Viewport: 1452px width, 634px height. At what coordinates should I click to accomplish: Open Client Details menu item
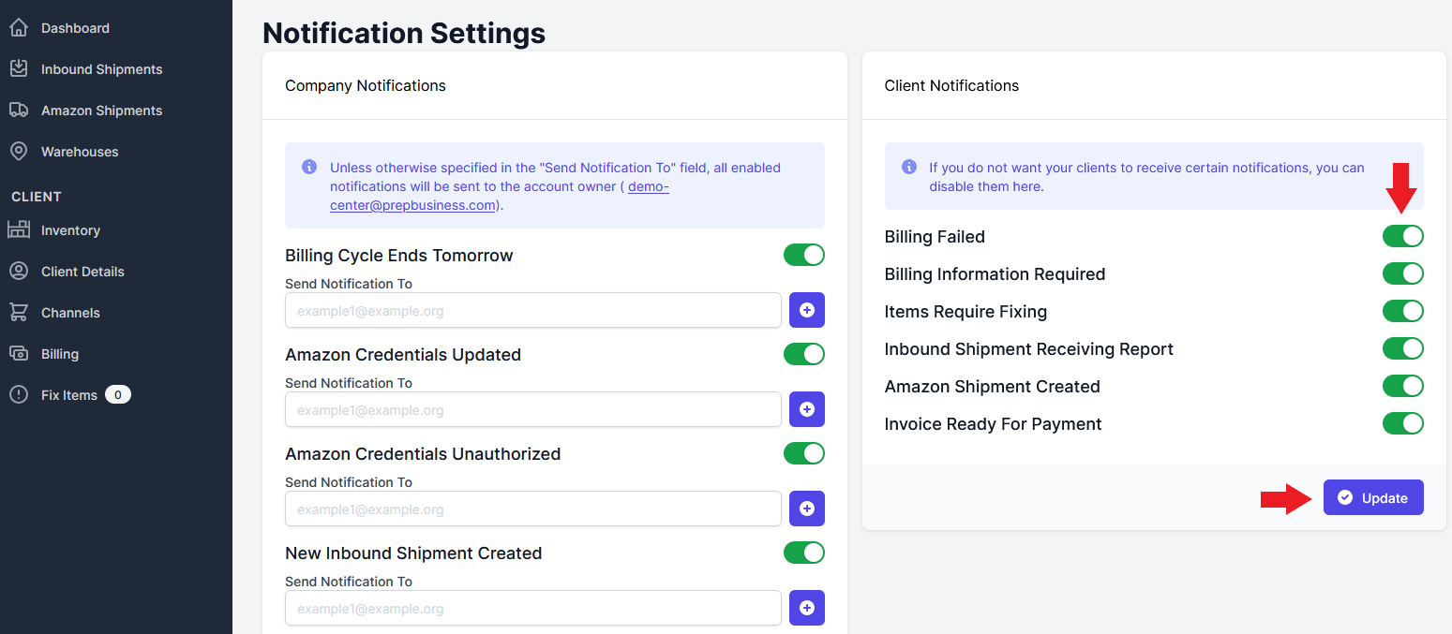pos(82,272)
